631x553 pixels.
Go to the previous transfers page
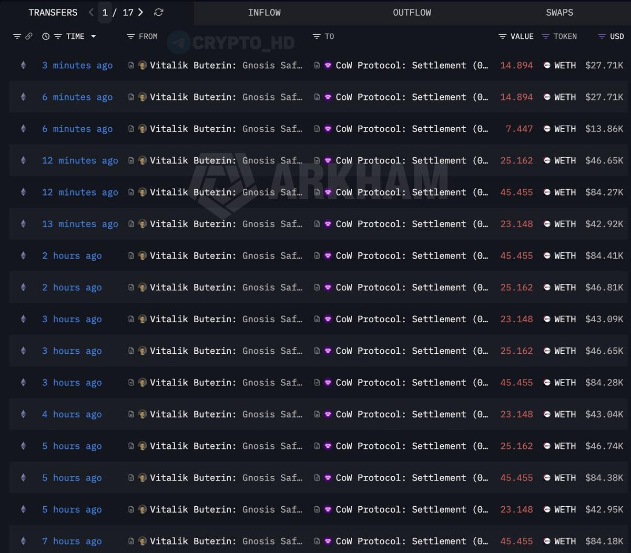(x=91, y=12)
